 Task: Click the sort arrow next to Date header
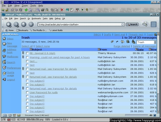136,49
